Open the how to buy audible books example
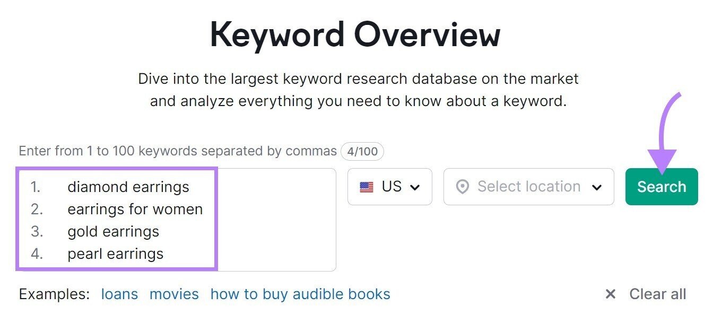 pyautogui.click(x=300, y=294)
